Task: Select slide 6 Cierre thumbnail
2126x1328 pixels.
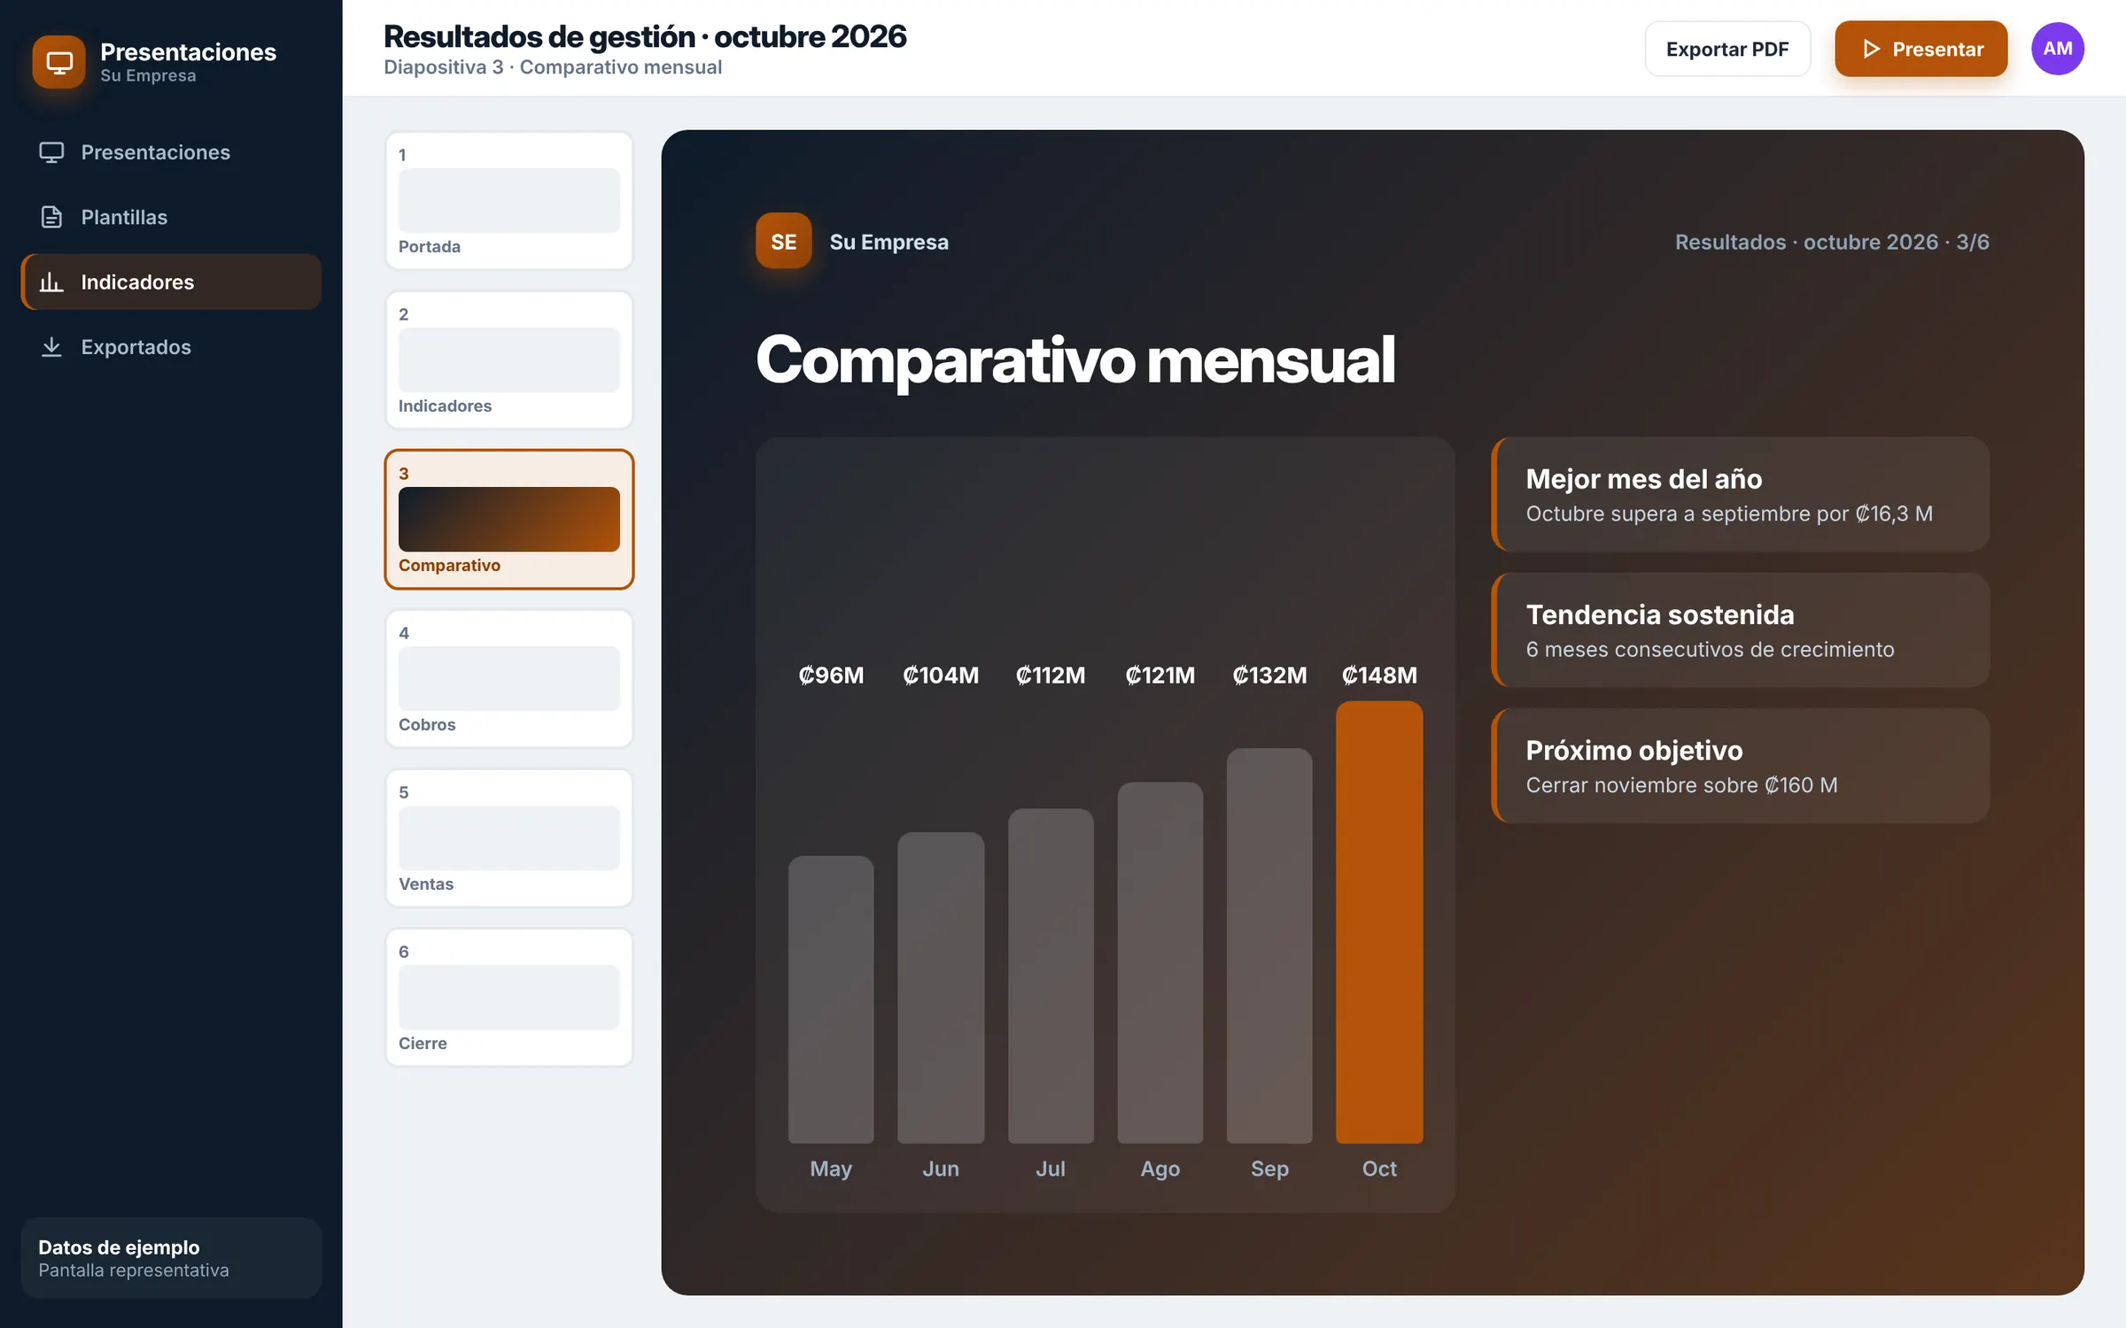Action: [x=509, y=998]
